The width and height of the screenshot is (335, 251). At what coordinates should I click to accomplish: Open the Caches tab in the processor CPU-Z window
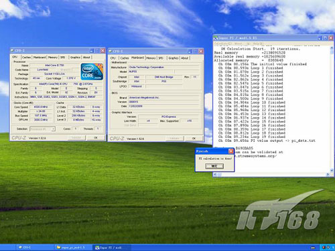27,58
